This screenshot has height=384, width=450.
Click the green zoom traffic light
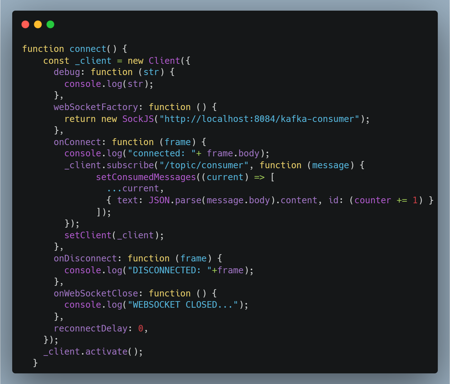50,24
